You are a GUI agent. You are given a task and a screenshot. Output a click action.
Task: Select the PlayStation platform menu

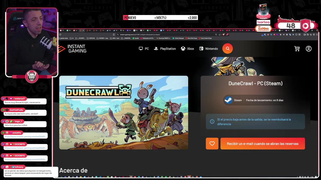pyautogui.click(x=165, y=48)
